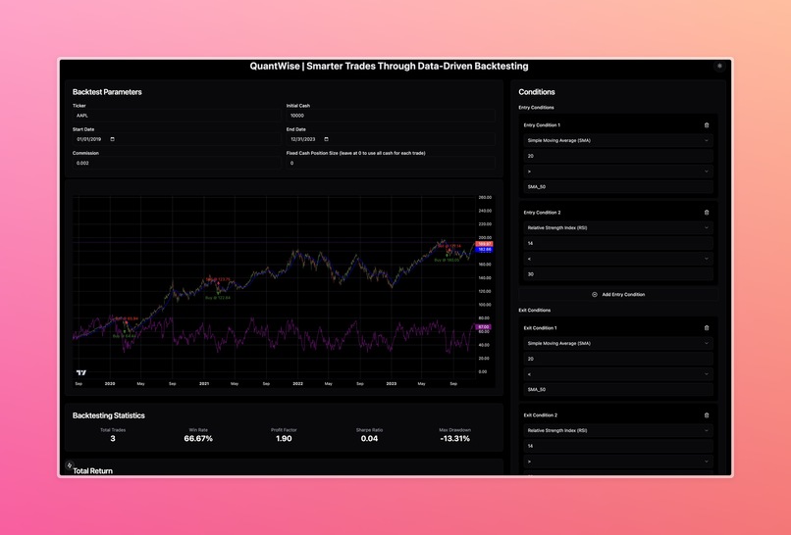Remove Exit Condition 2 via trash icon
Screen dimensions: 791x535
pos(707,415)
